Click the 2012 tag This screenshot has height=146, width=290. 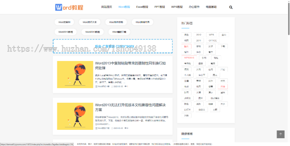coord(199,35)
